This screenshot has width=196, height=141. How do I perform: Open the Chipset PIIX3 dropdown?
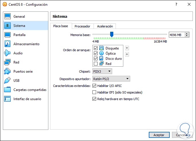click(102, 71)
